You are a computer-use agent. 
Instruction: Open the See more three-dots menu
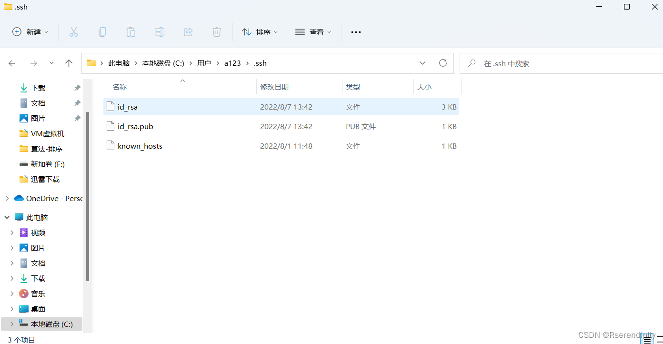click(x=356, y=32)
